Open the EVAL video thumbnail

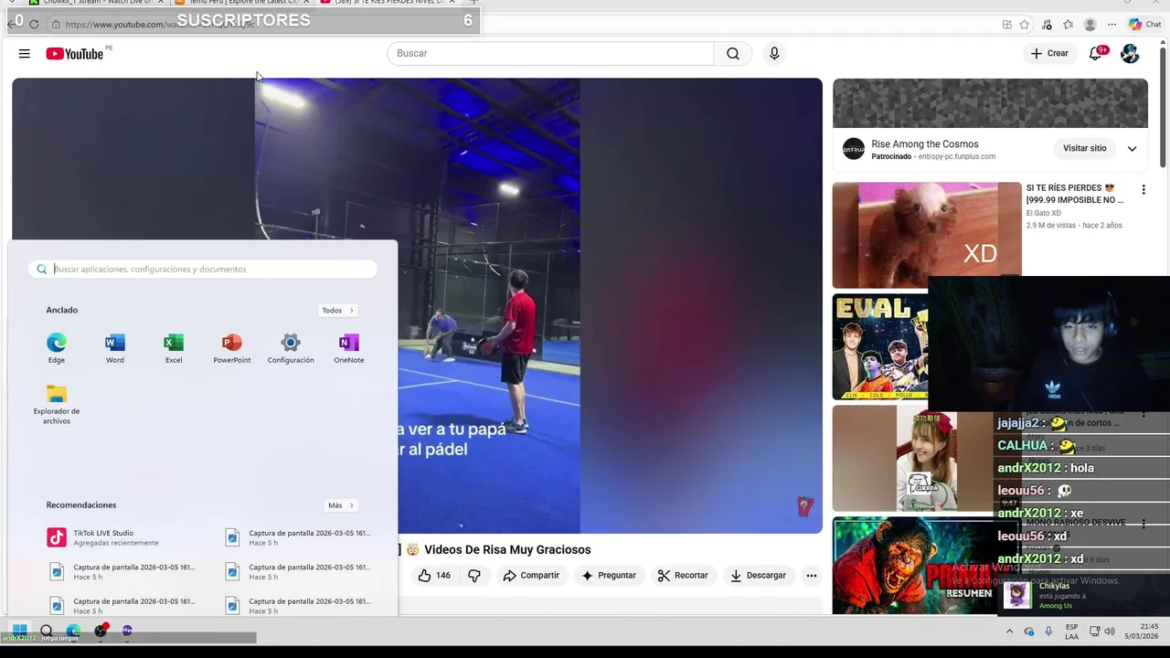[880, 346]
